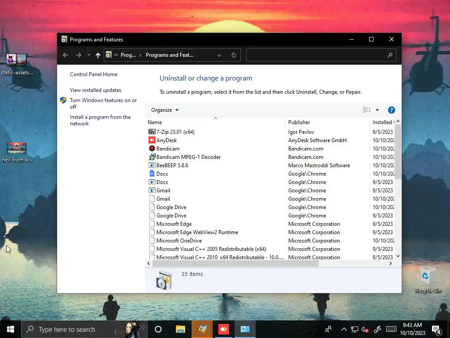Screen dimensions: 450x338
Task: Go to Control Panel Home
Action: tap(94, 74)
